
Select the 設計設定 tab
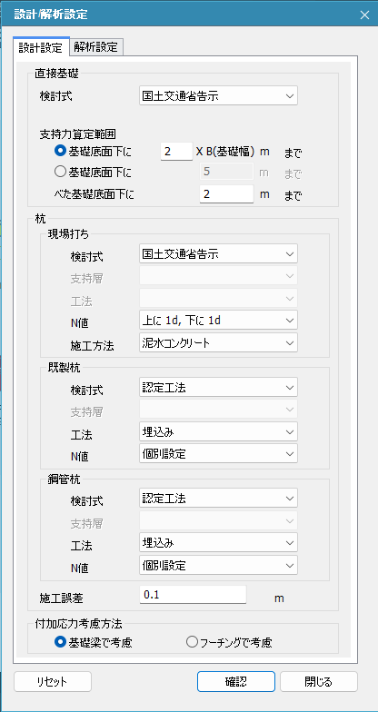point(41,47)
